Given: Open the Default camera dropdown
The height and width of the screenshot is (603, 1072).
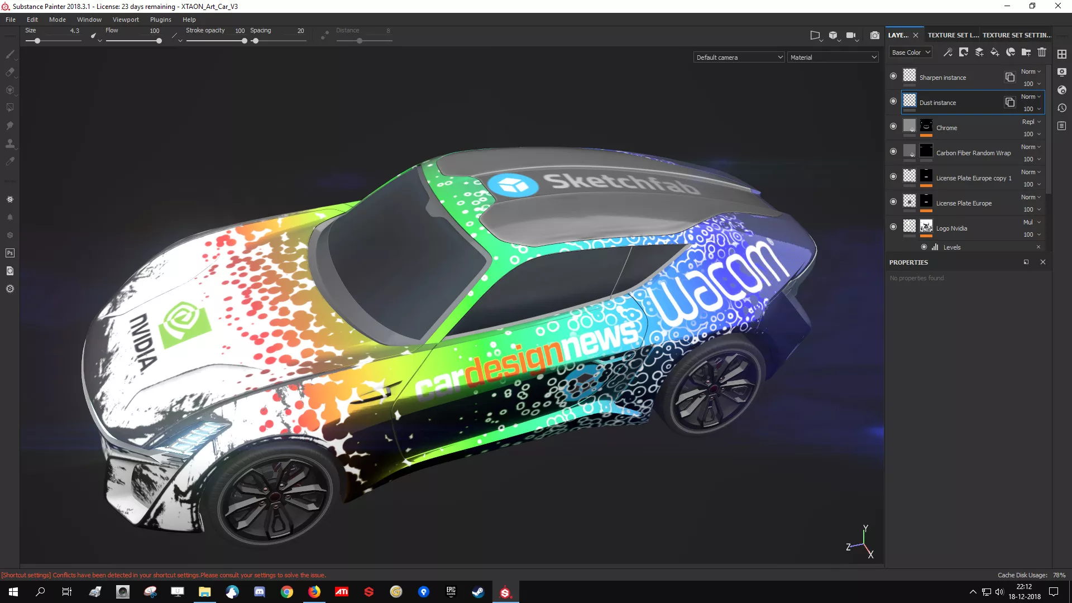Looking at the screenshot, I should click(739, 58).
